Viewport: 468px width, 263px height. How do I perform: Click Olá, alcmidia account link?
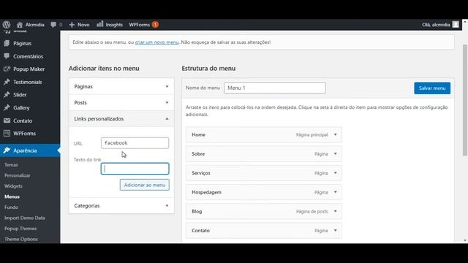(x=436, y=25)
